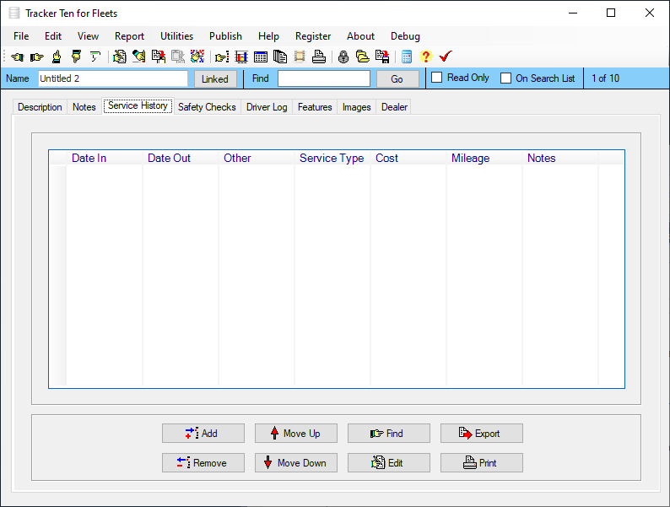This screenshot has width=670, height=507.
Task: Enable the Read Only checkbox
Action: pos(437,78)
